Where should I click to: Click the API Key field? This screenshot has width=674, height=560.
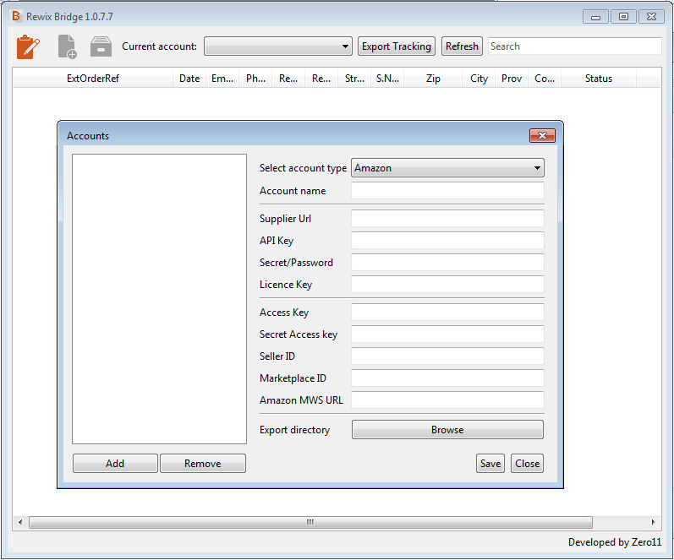tap(447, 241)
